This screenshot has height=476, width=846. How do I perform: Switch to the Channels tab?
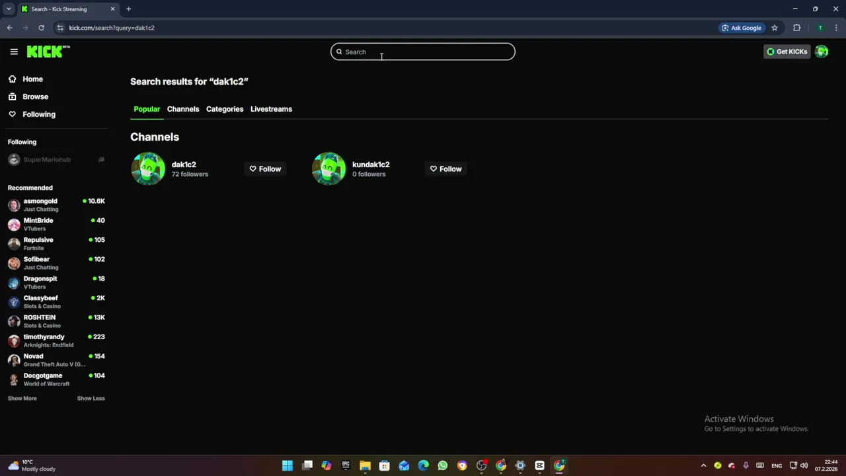183,109
